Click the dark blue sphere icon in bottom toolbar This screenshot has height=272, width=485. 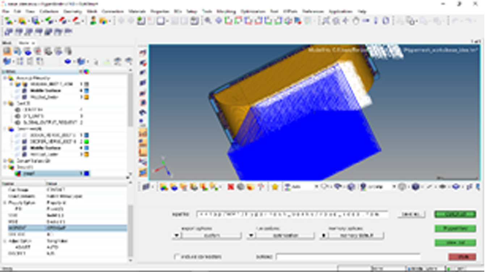(x=415, y=187)
